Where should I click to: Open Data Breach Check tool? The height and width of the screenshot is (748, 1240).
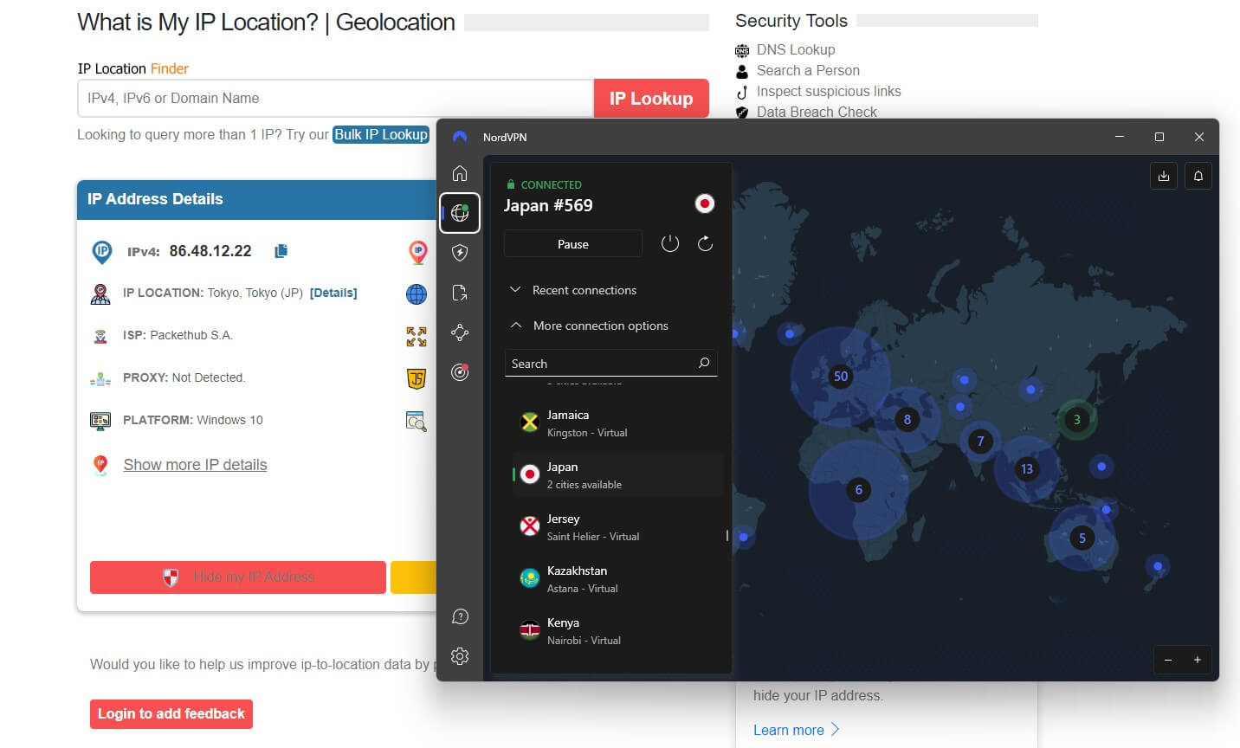pos(817,112)
